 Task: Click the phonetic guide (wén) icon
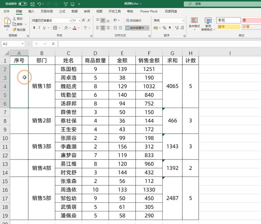pyautogui.click(x=85, y=28)
